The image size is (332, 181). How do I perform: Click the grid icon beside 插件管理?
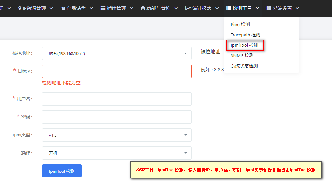coord(103,8)
